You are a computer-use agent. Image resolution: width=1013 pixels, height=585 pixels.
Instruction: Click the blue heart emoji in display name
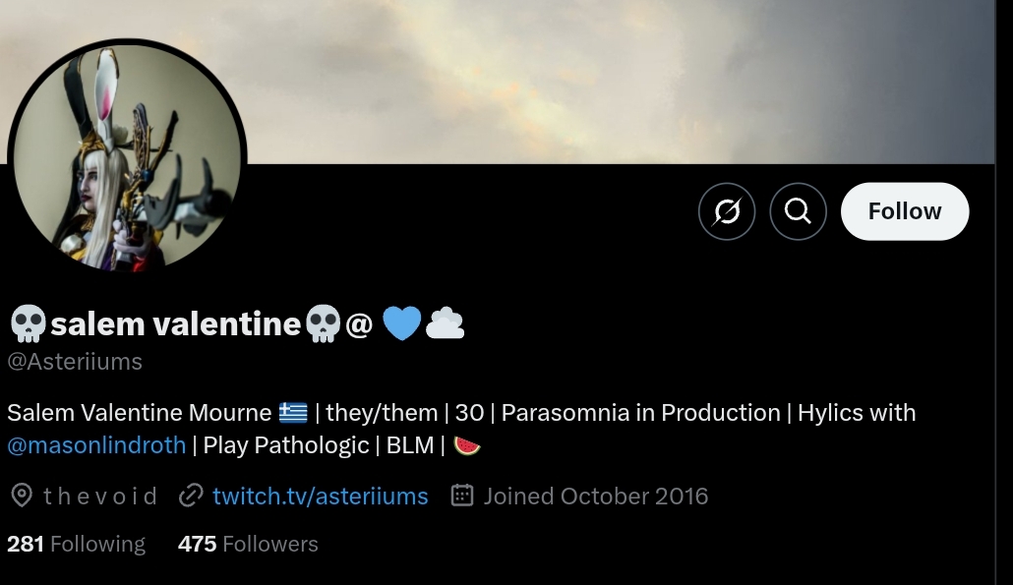click(x=402, y=323)
